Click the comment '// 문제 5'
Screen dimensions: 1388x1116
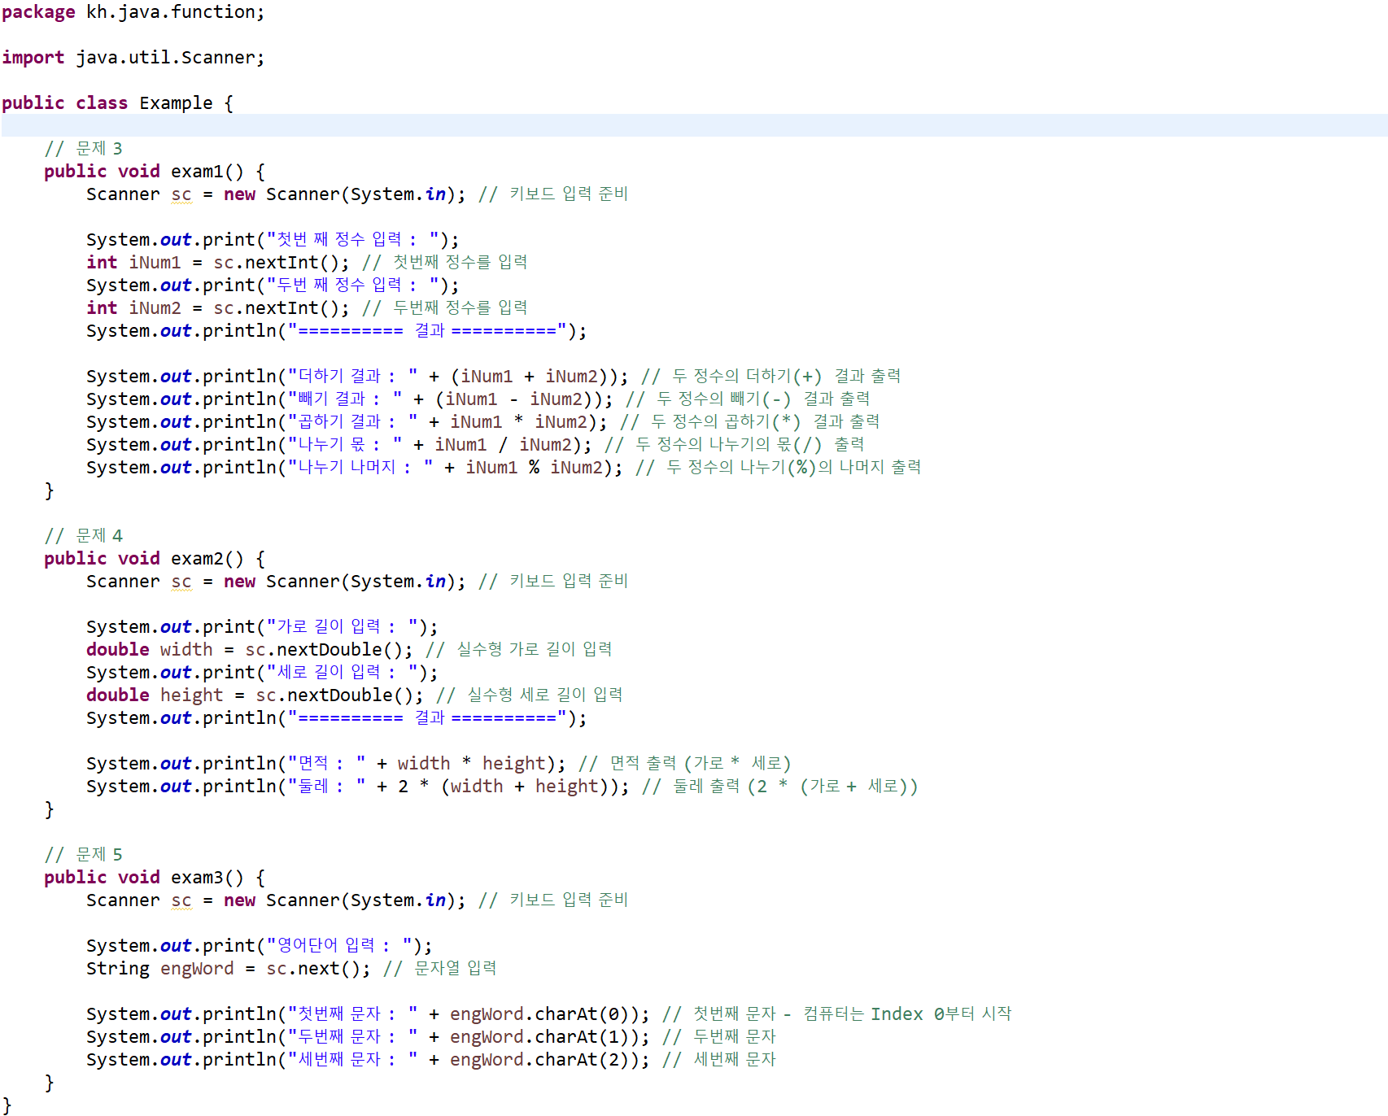tap(83, 855)
